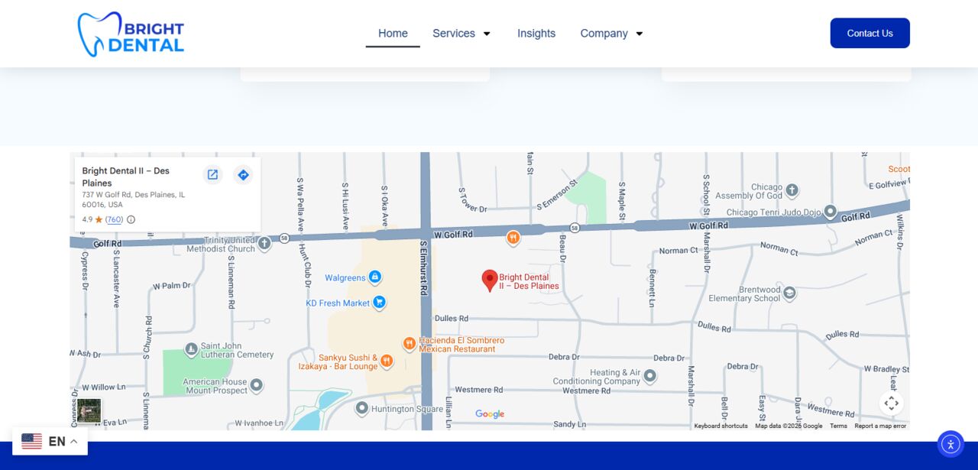978x470 pixels.
Task: Open the Home menu item
Action: [x=393, y=34]
